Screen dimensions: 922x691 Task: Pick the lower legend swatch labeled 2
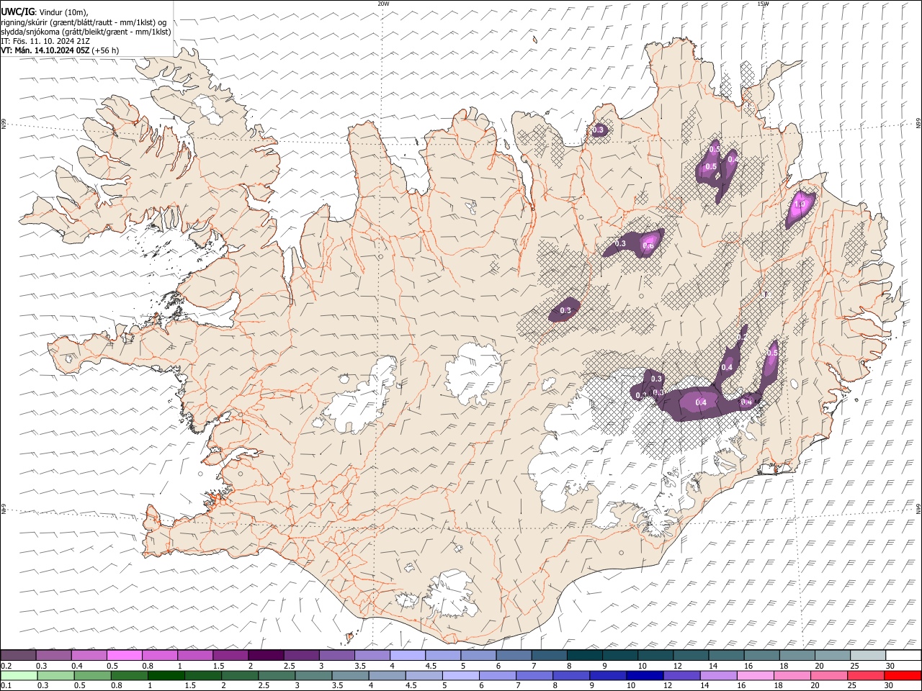(239, 675)
